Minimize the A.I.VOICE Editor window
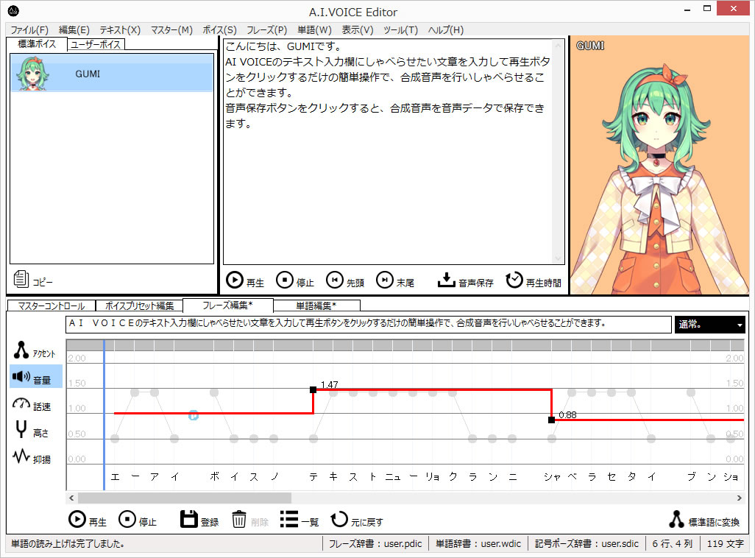Image resolution: width=755 pixels, height=558 pixels. [x=687, y=9]
